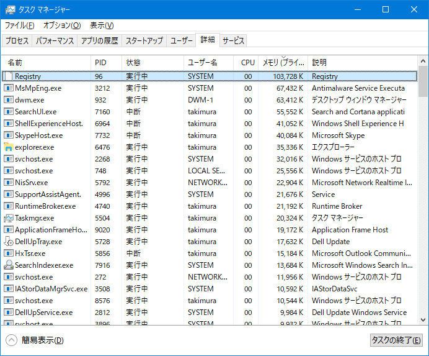Switch to the アプリの履歴 tab
429x356 pixels.
coord(100,41)
